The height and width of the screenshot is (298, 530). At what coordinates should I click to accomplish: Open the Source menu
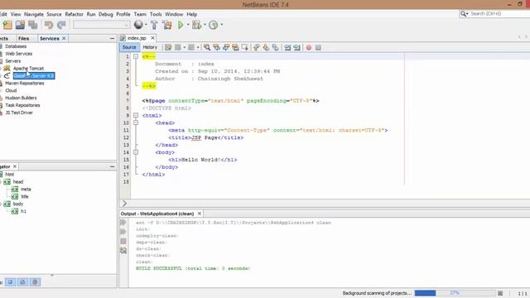click(x=54, y=14)
